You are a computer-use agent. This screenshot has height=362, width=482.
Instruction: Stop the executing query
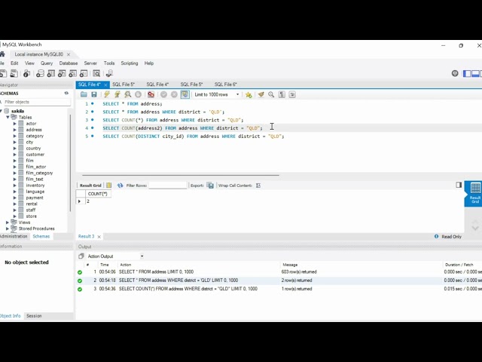click(x=139, y=94)
